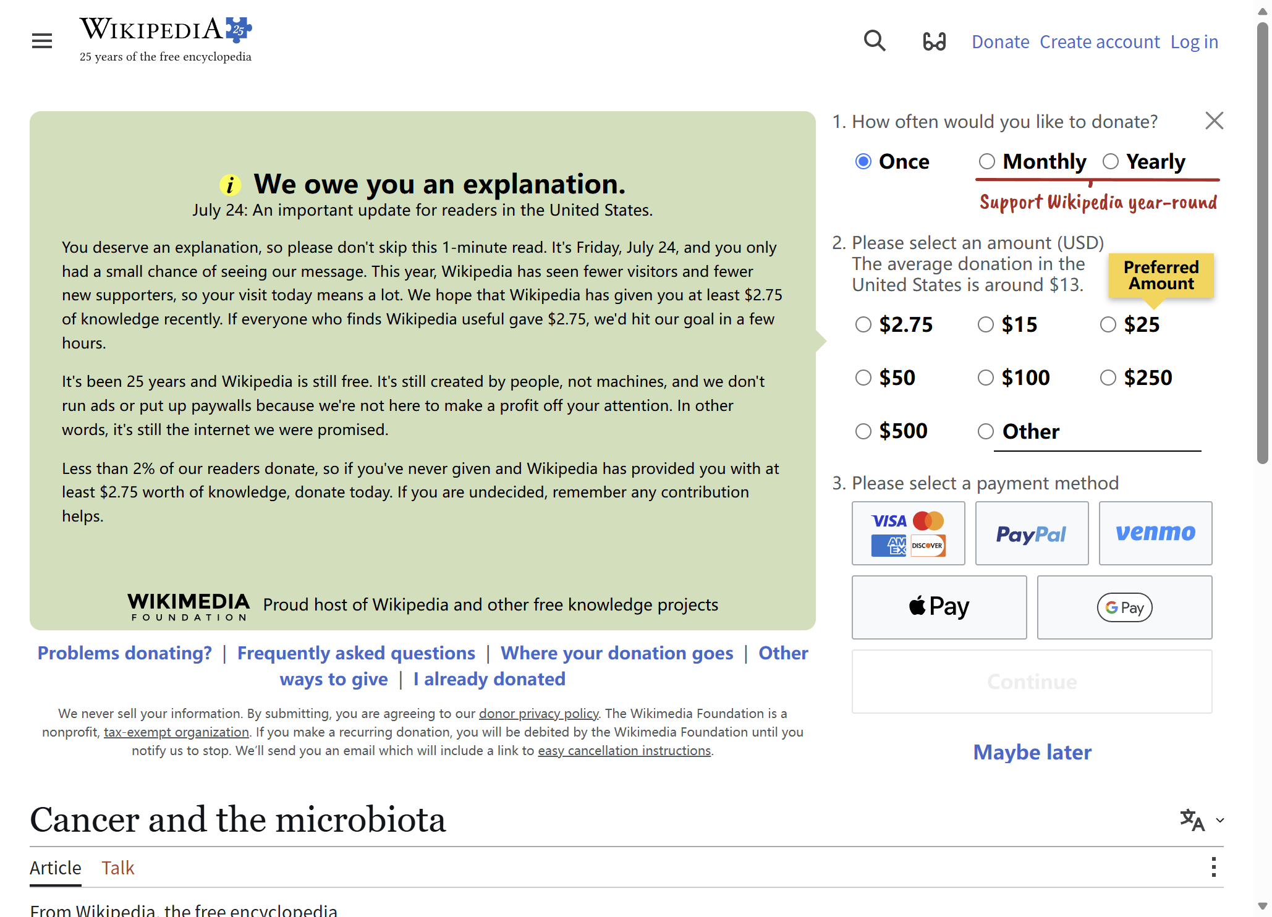Click the Maybe later link
1272x917 pixels.
point(1032,752)
